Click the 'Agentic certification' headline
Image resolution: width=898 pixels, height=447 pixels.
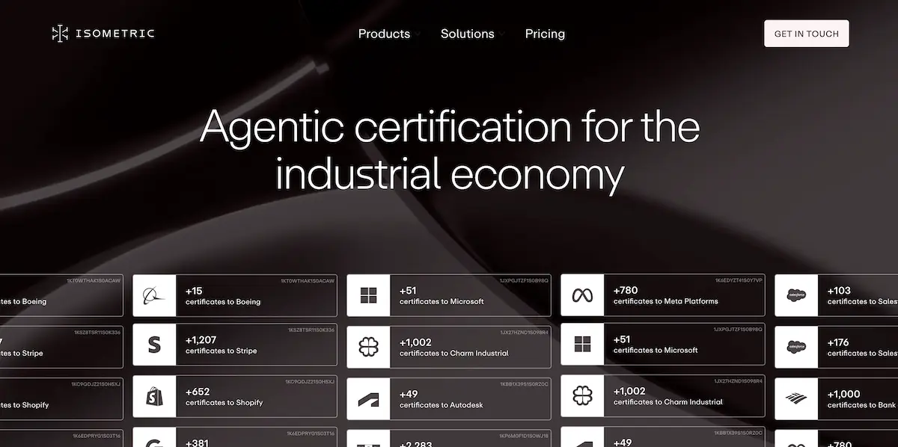pos(450,149)
